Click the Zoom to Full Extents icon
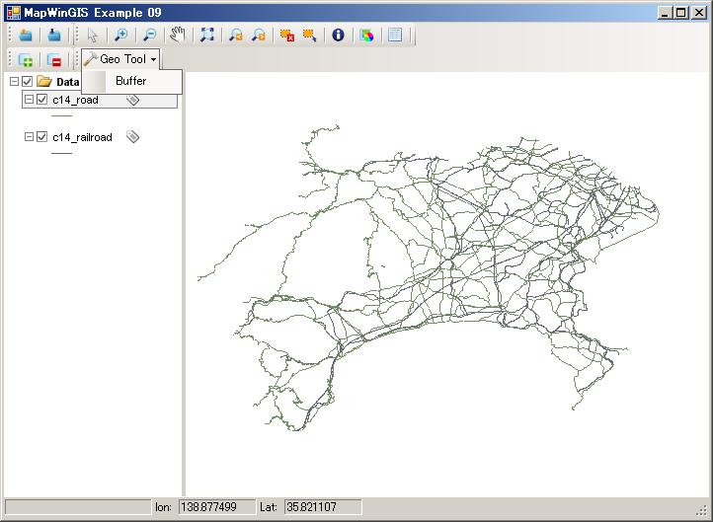Viewport: 713px width, 522px height. pos(207,35)
